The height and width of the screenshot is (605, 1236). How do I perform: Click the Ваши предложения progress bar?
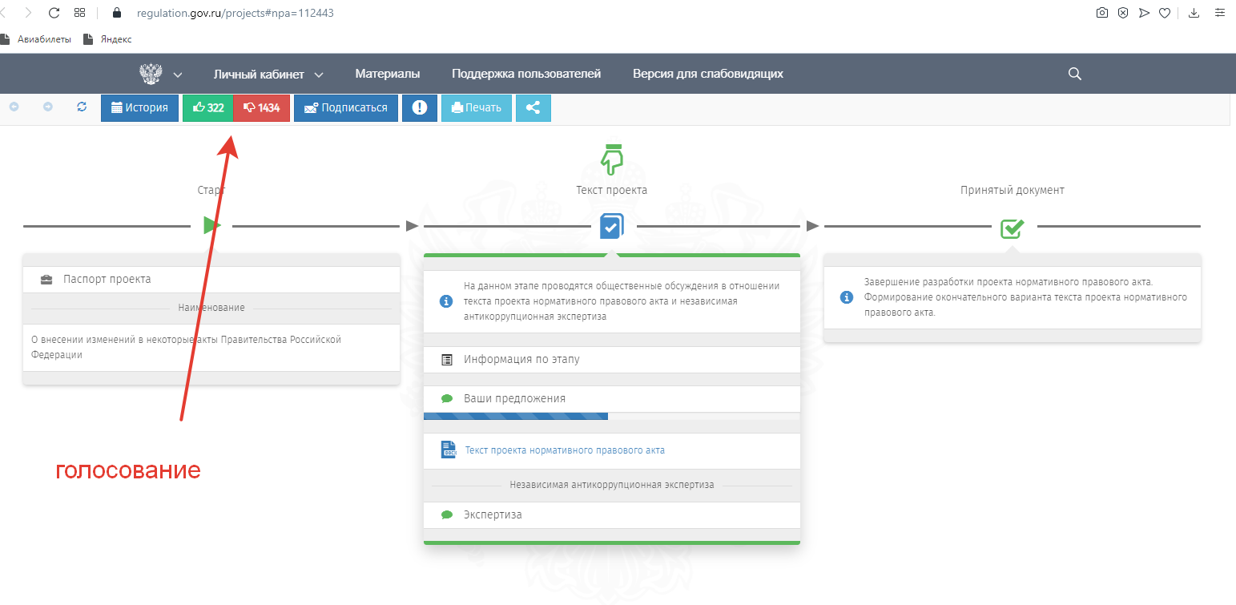point(515,416)
